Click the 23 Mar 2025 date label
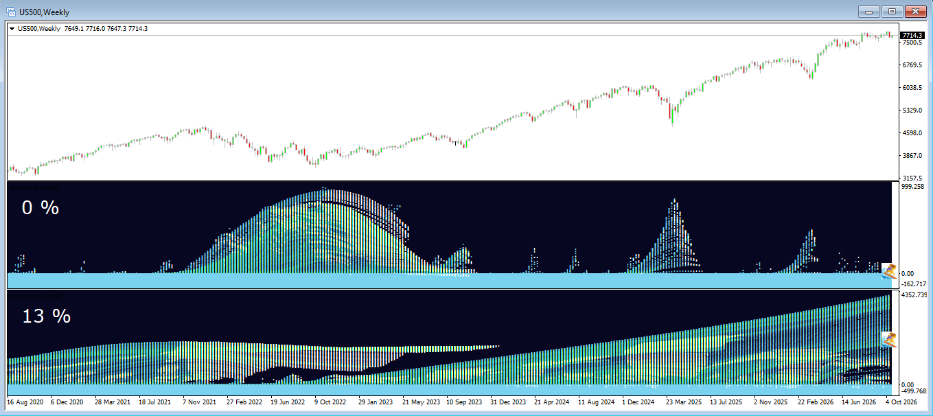The width and height of the screenshot is (933, 416). coord(683,402)
